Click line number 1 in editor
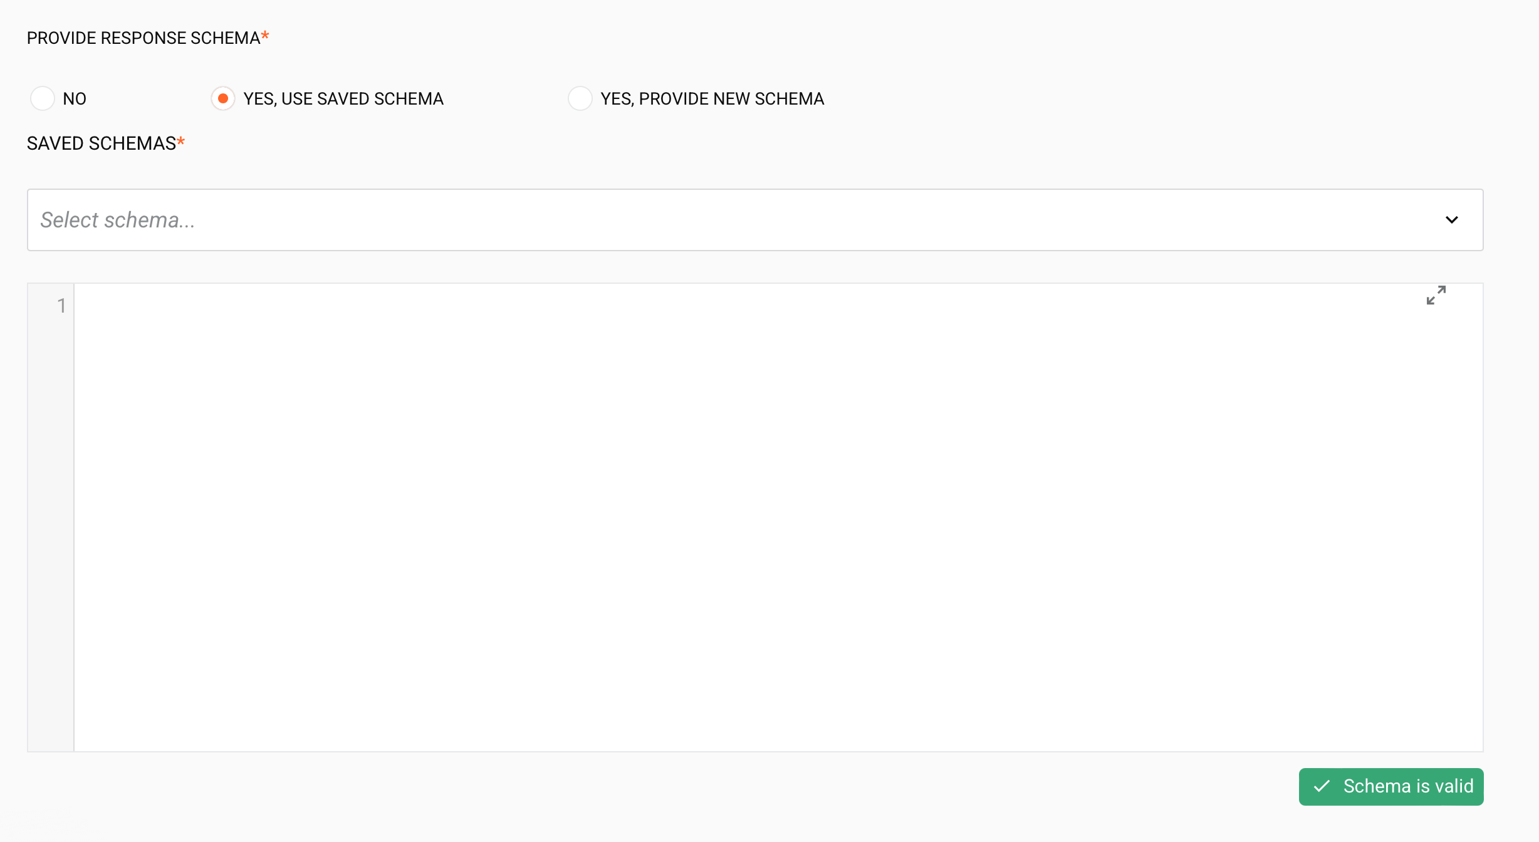Image resolution: width=1539 pixels, height=842 pixels. (x=61, y=305)
